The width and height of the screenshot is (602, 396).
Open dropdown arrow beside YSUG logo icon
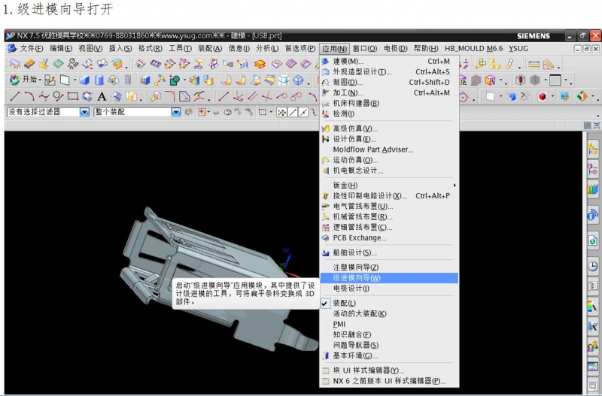click(x=594, y=97)
